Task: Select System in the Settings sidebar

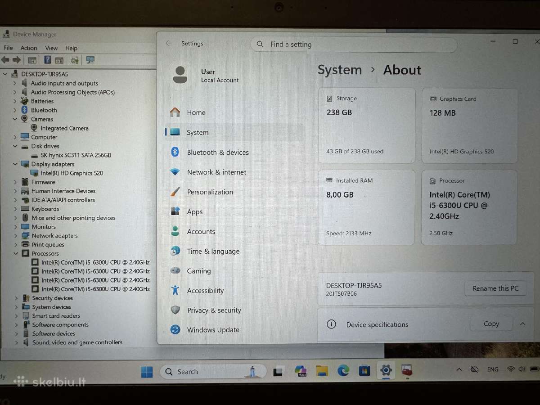Action: [x=234, y=132]
